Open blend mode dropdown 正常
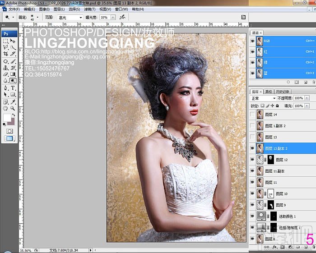The height and width of the screenshot is (253, 316). click(263, 98)
